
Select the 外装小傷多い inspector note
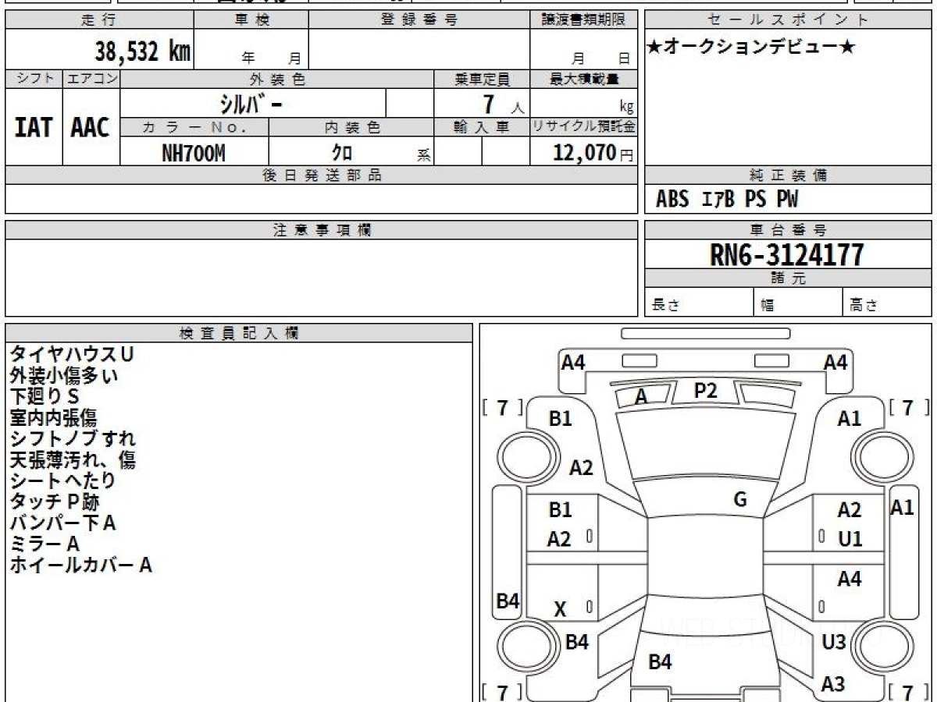coord(64,375)
